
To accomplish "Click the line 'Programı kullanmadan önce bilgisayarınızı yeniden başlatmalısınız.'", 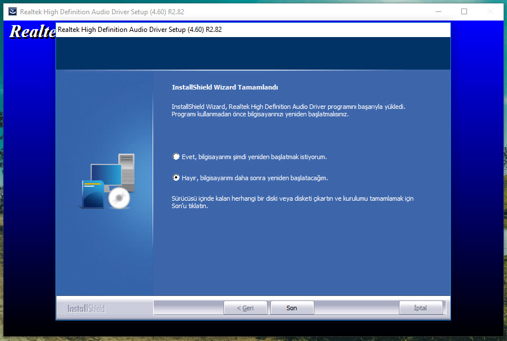I will pos(260,114).
